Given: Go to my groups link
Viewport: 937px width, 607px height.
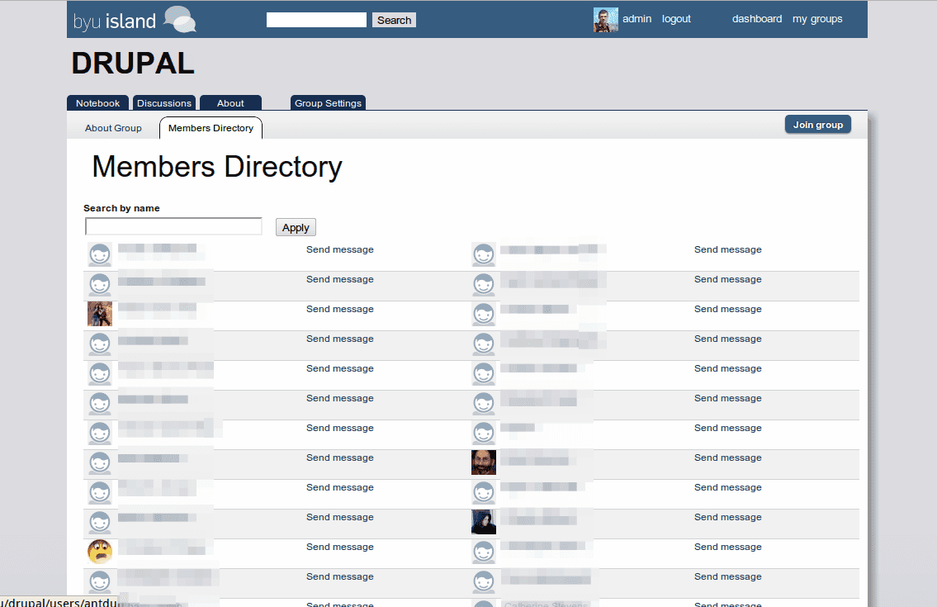Looking at the screenshot, I should tap(817, 19).
